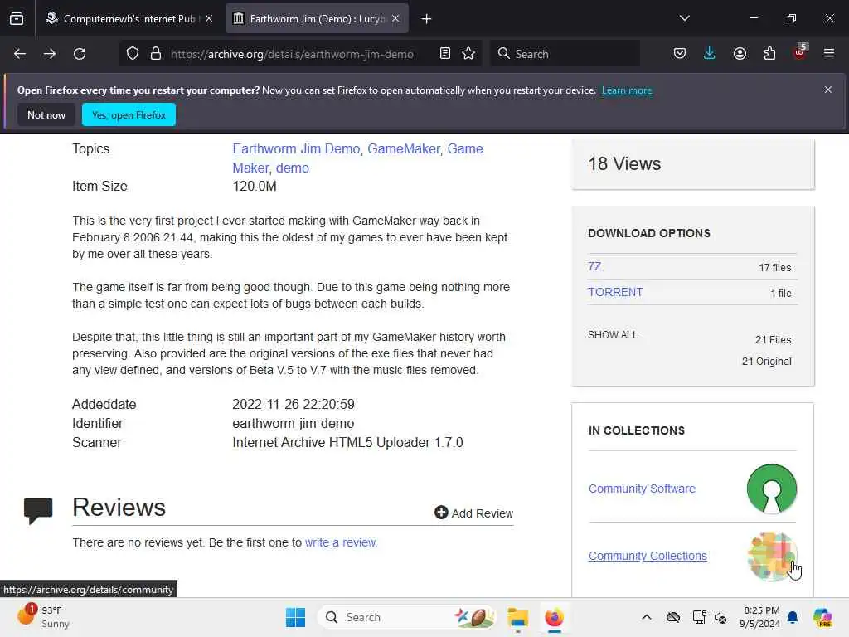Screen dimensions: 849x637
Task: Click the 21 Original count text
Action: coord(767,362)
